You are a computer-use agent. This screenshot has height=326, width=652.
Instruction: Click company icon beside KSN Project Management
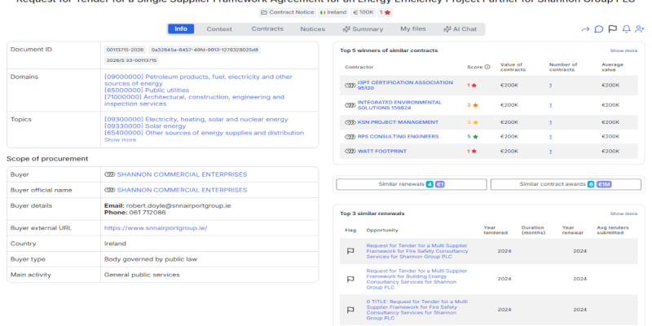(350, 122)
